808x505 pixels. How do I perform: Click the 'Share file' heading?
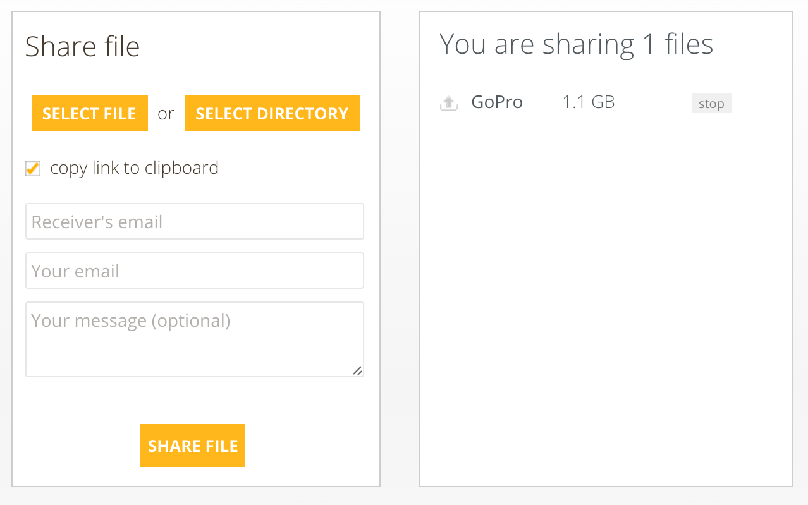83,47
